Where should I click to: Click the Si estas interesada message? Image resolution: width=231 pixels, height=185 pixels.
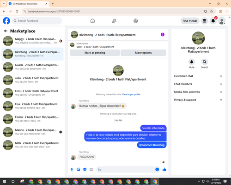[153, 128]
